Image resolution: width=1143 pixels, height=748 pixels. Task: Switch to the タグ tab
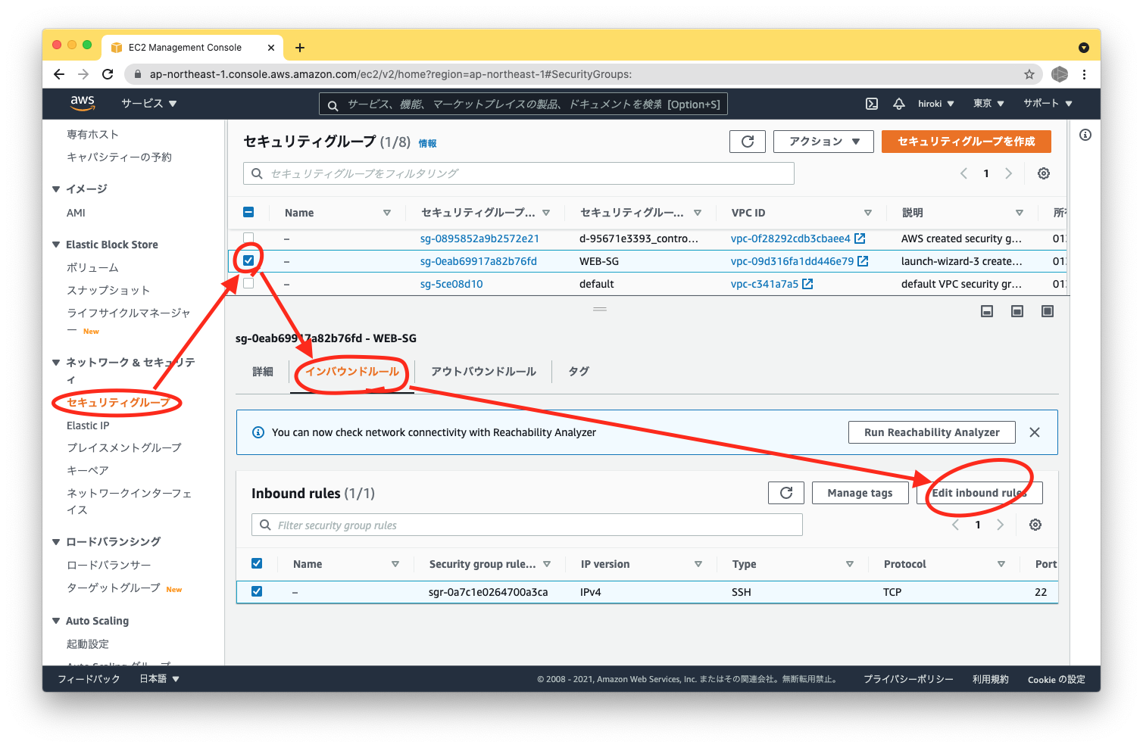(x=579, y=372)
